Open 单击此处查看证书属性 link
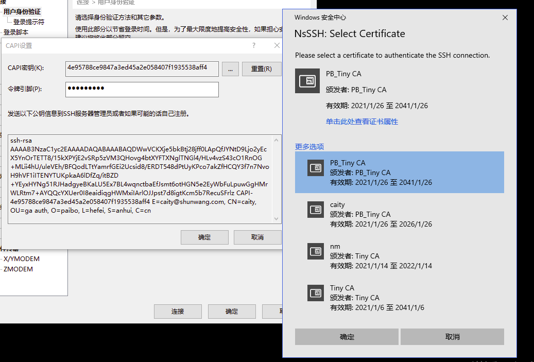 pos(361,122)
